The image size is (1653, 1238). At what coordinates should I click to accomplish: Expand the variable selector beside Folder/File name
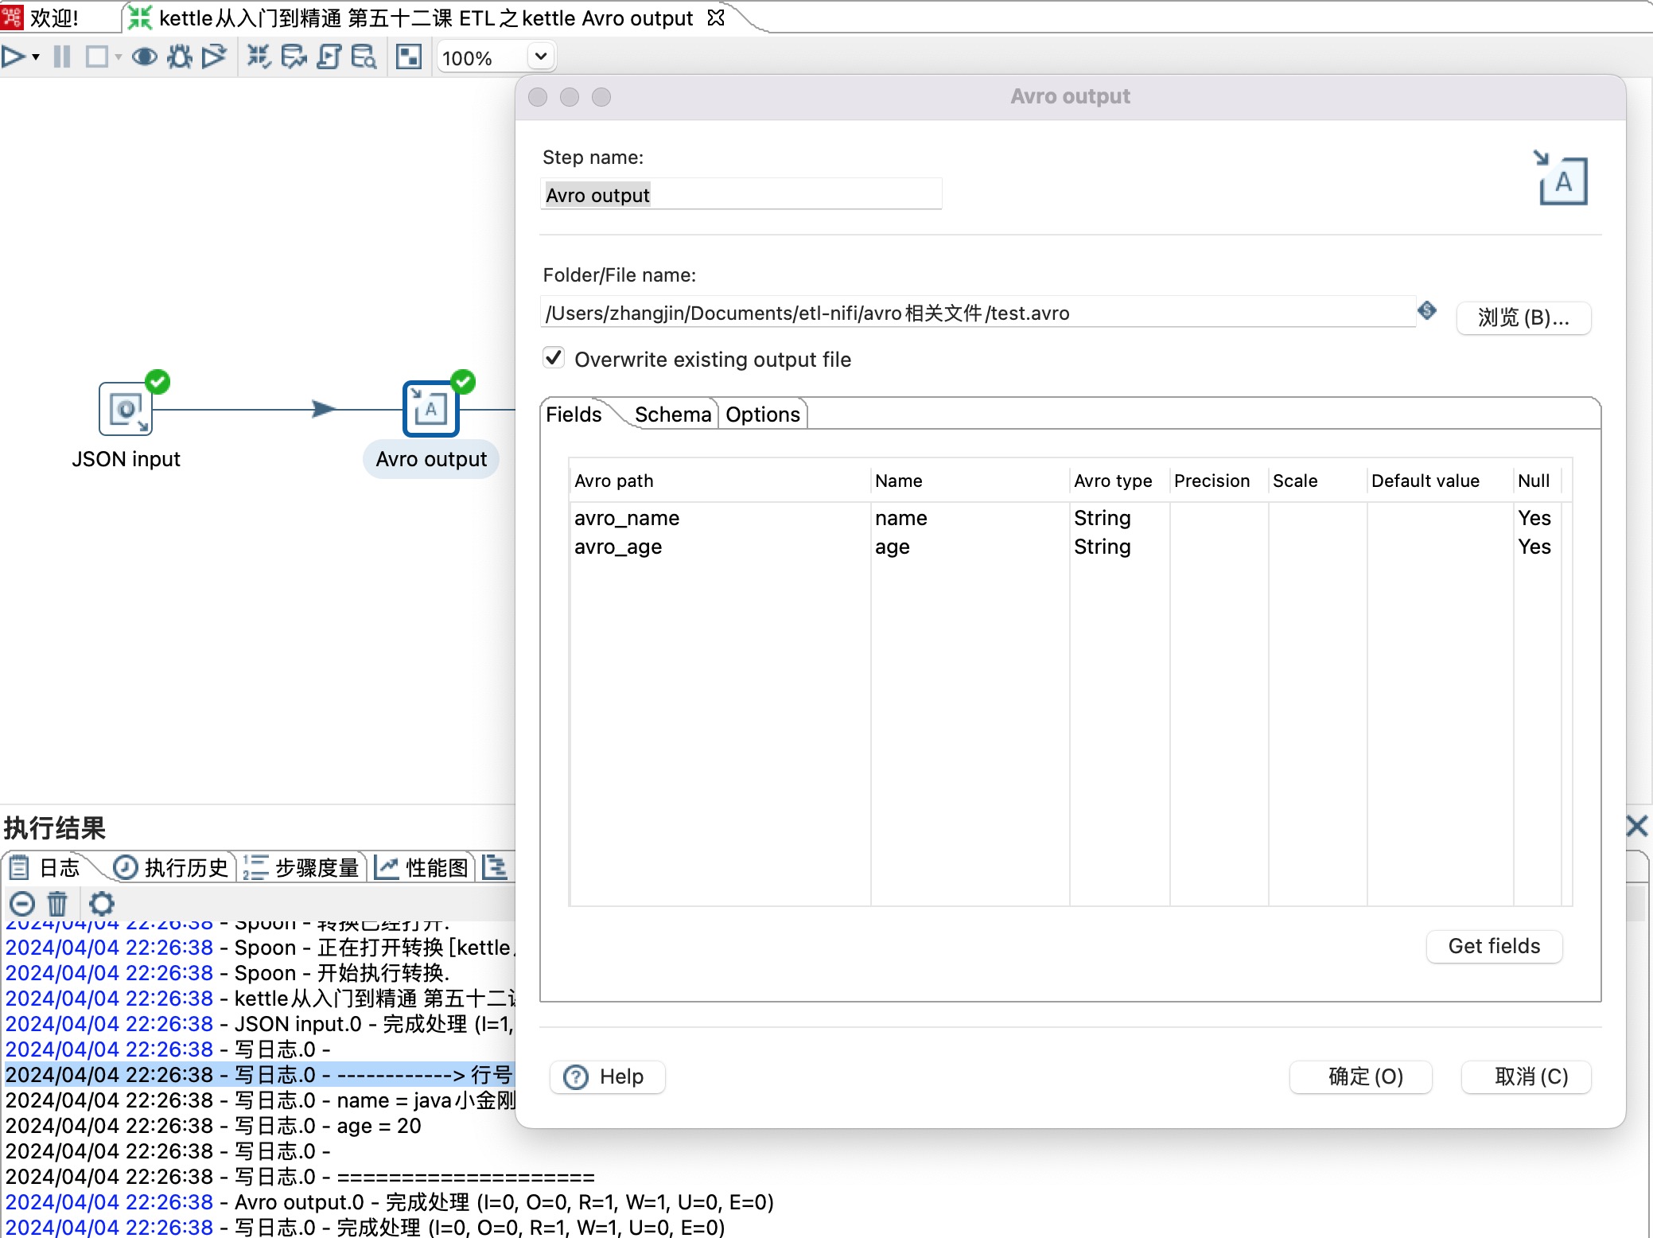[1426, 311]
